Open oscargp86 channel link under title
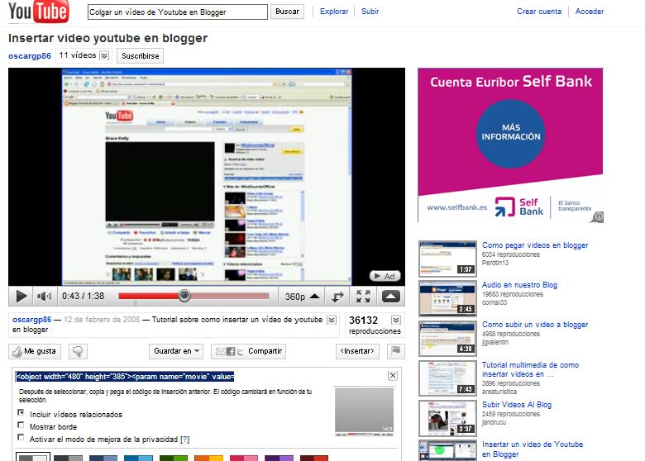 [x=30, y=56]
